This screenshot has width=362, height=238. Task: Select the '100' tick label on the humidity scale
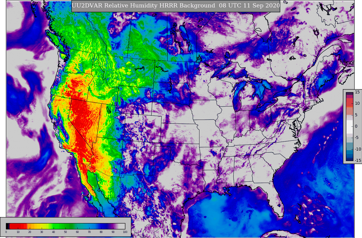pyautogui.click(x=125, y=232)
